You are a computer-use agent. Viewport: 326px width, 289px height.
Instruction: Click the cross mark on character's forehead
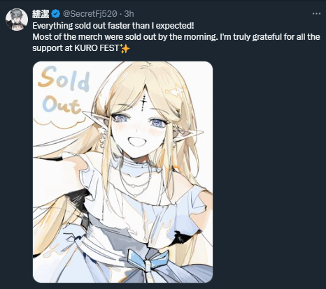click(x=145, y=101)
